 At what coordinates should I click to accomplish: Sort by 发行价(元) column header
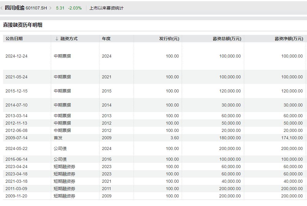169,39
